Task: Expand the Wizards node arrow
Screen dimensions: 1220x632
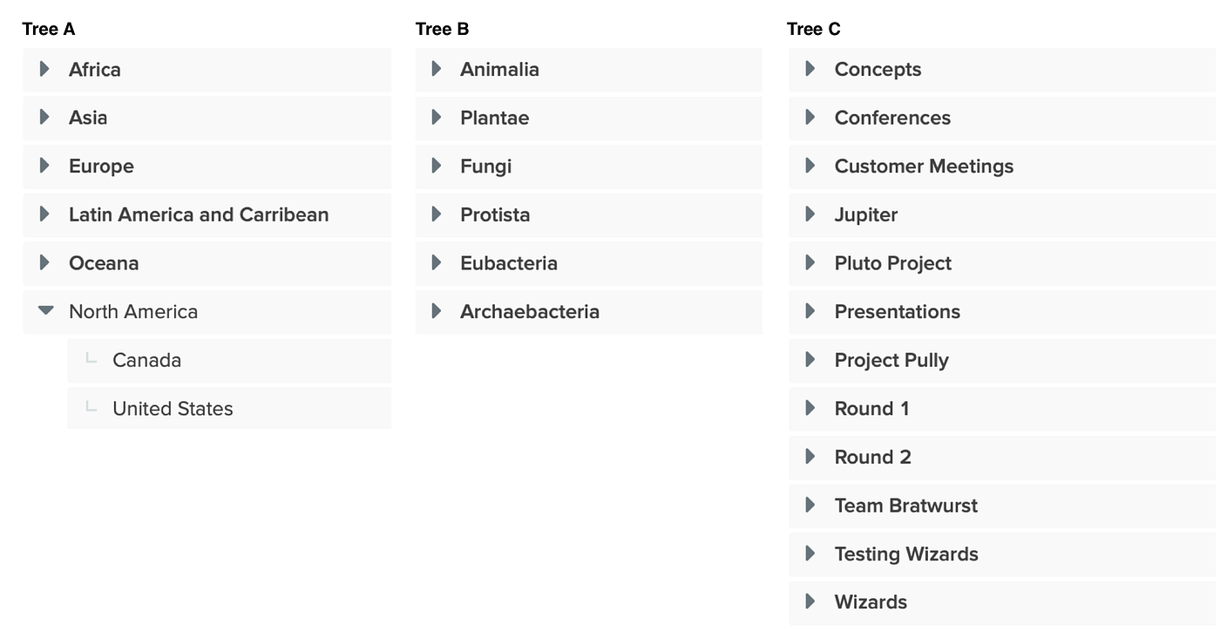Action: tap(810, 601)
